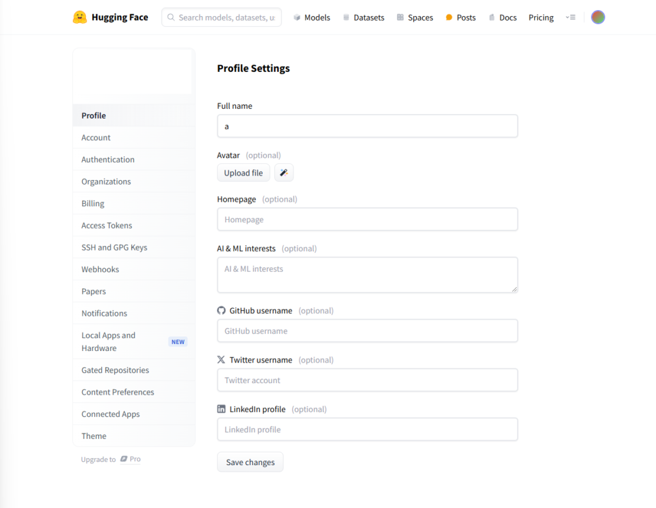Click into the GitHub username field
Viewport: 656px width, 508px height.
pyautogui.click(x=367, y=331)
